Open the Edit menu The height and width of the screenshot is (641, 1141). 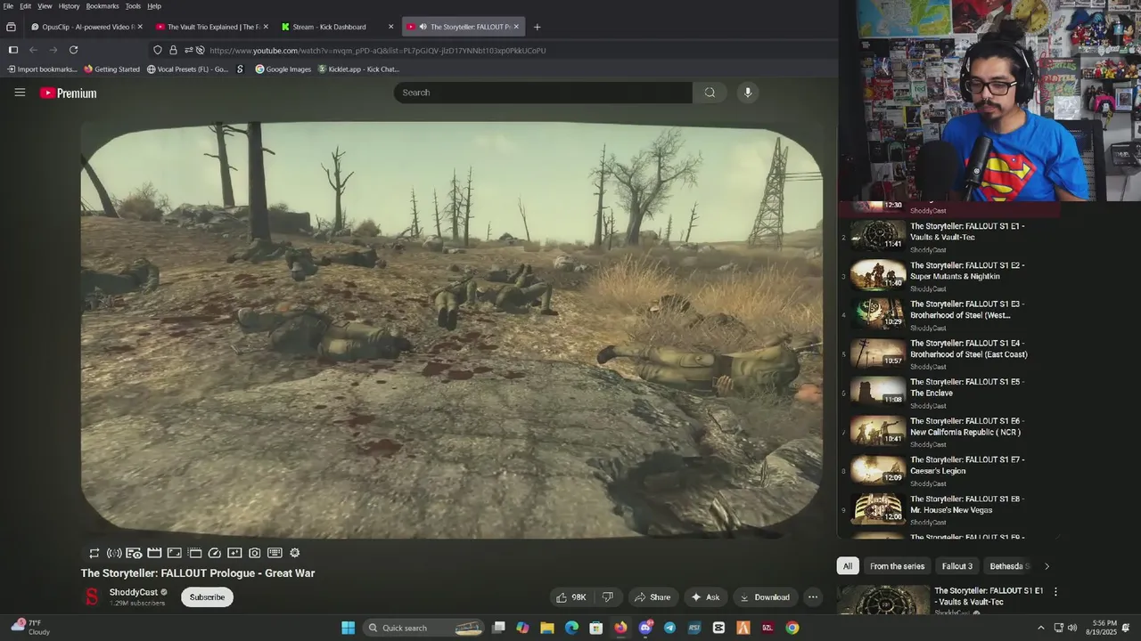click(x=25, y=6)
